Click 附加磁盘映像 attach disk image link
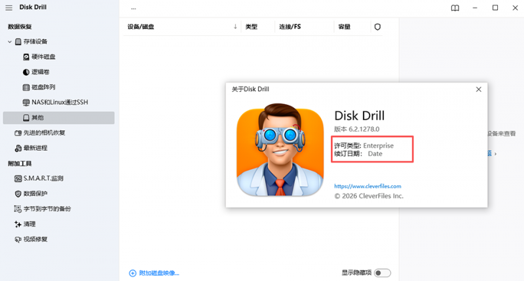This screenshot has height=281, width=524. click(159, 273)
